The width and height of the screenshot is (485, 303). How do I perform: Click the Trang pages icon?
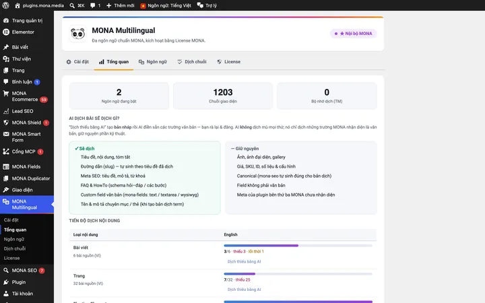tap(6, 71)
